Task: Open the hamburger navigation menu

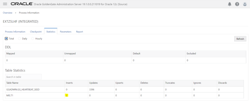Action: (5, 4)
